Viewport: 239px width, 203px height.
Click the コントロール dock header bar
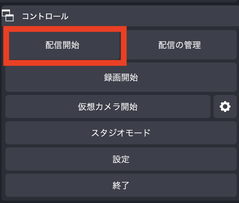pos(120,16)
